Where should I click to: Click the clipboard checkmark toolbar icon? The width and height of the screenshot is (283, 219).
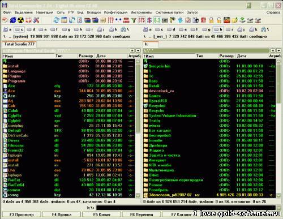click(x=188, y=20)
